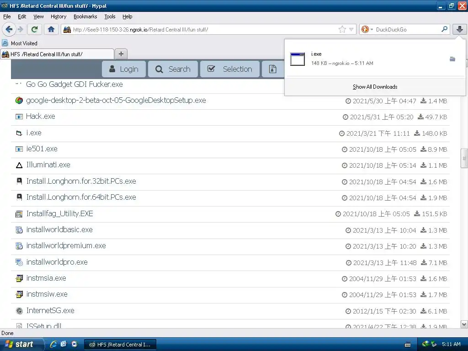This screenshot has width=468, height=351.
Task: Open the History menu
Action: 58,16
